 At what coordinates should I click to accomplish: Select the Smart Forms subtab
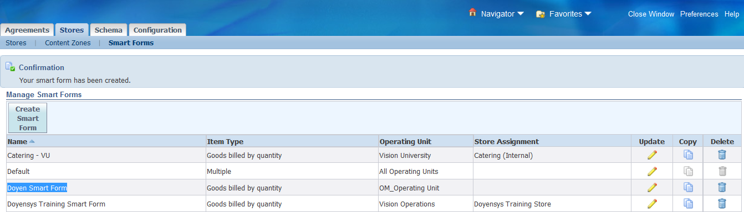point(131,43)
